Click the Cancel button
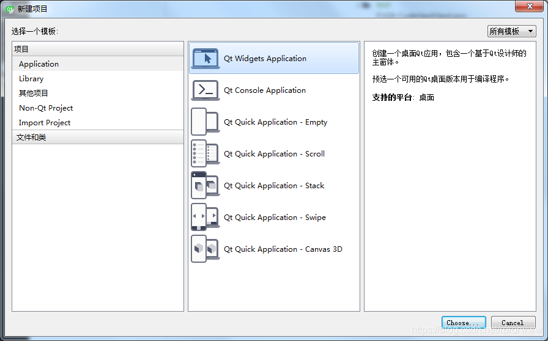 tap(513, 323)
